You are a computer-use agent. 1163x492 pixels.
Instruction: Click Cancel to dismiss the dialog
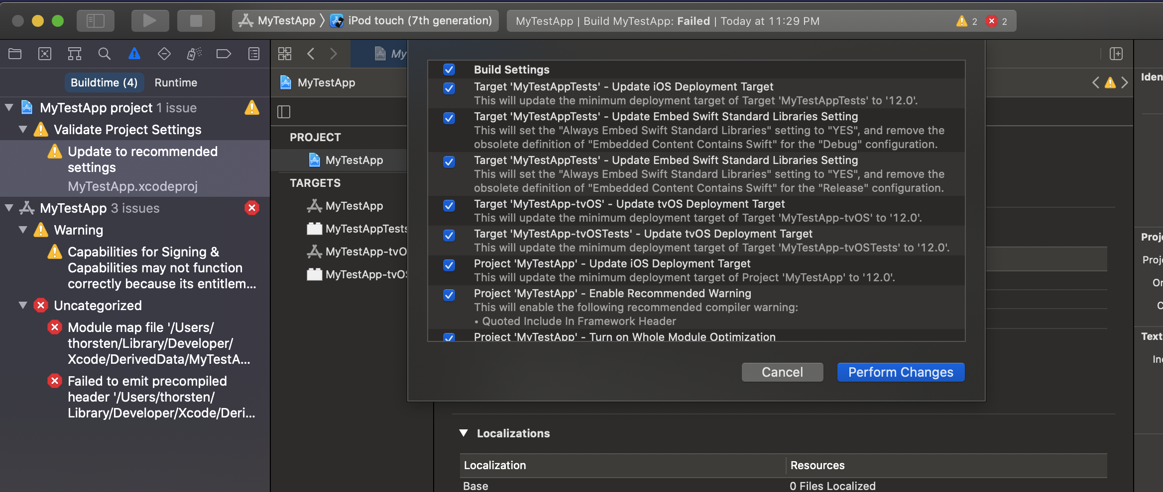(782, 372)
